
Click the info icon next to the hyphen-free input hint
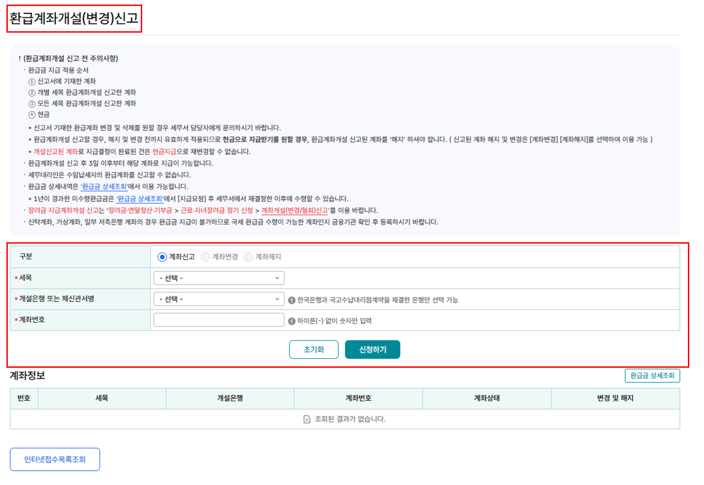pyautogui.click(x=292, y=321)
